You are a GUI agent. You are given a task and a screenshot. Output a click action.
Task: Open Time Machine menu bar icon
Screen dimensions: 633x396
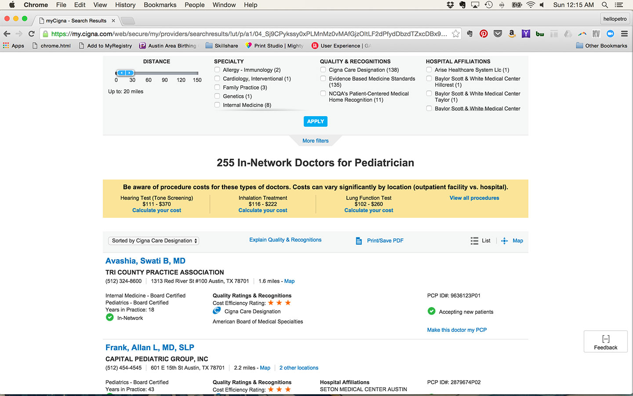[488, 5]
